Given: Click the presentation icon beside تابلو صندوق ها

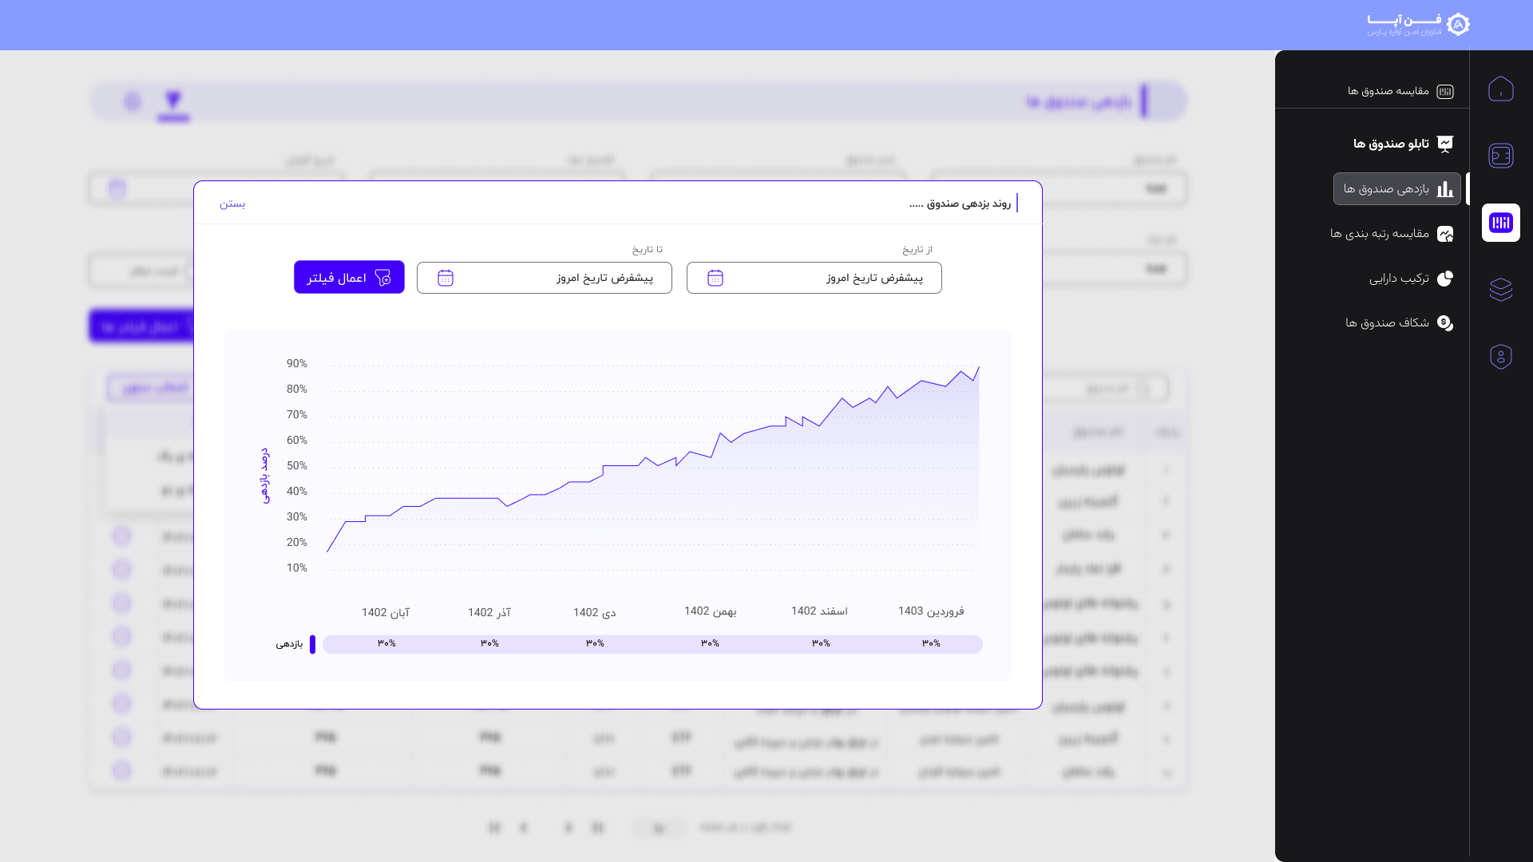Looking at the screenshot, I should [x=1445, y=144].
